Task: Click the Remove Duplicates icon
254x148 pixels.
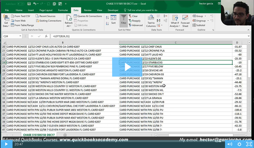Action: click(x=159, y=21)
